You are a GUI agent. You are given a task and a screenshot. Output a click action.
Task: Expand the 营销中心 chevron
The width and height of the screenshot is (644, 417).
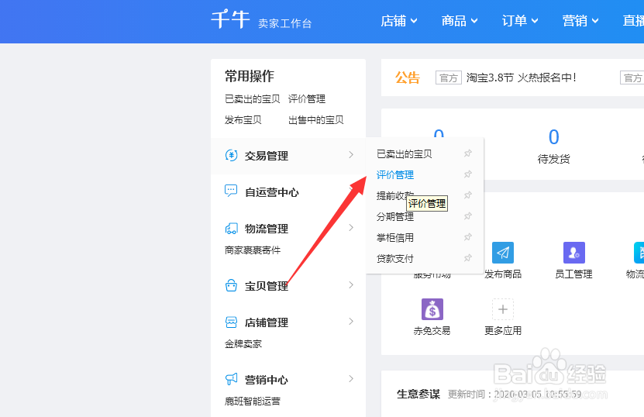[351, 378]
